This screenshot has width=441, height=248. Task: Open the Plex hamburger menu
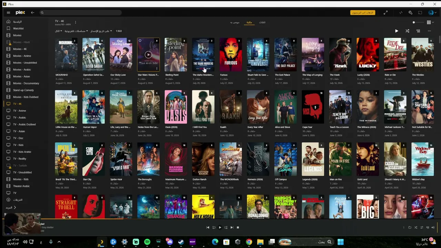(8, 13)
